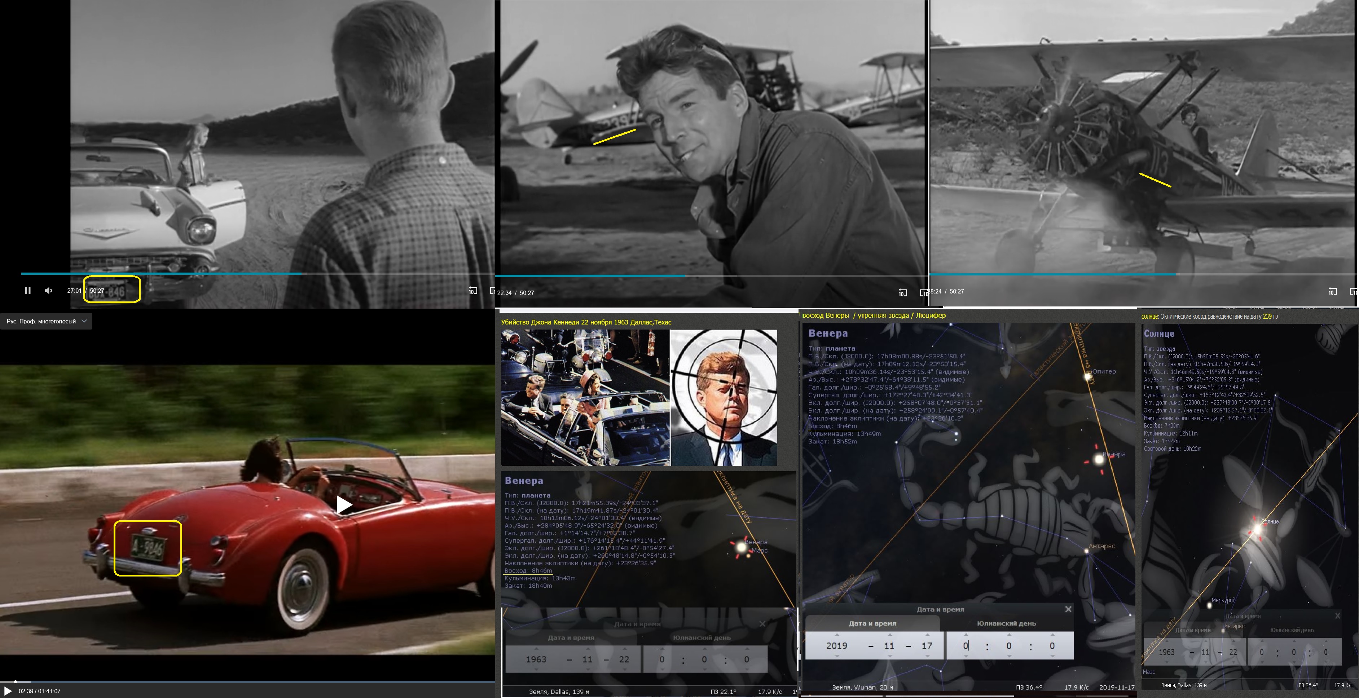This screenshot has height=698, width=1359.
Task: Close the 1963 date dialog in the Venus Dallas window
Action: [x=762, y=624]
